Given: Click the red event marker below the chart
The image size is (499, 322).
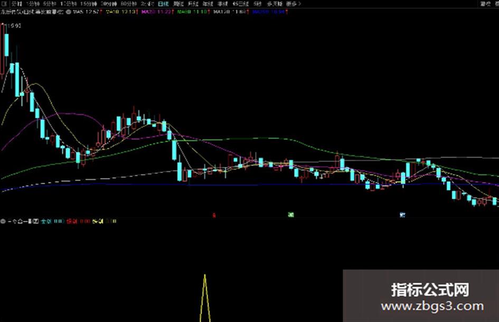Looking at the screenshot, I should (214, 215).
